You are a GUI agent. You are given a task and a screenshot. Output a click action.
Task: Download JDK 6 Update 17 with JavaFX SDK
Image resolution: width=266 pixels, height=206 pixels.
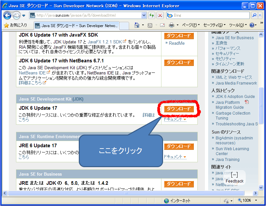click(179, 36)
